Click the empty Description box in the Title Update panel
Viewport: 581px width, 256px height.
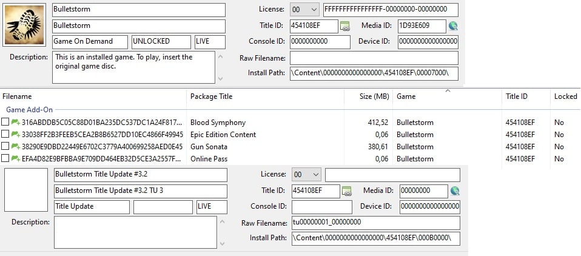click(135, 232)
